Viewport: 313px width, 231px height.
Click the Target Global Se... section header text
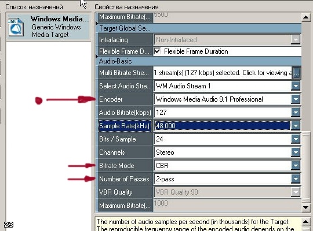(x=125, y=28)
